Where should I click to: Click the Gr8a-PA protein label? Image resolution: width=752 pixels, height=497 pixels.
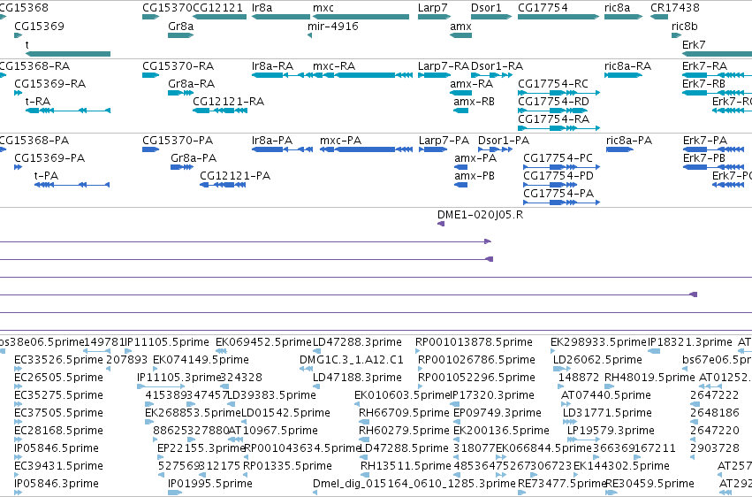click(194, 157)
